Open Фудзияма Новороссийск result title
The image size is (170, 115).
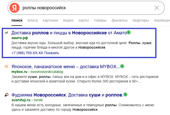67,95
